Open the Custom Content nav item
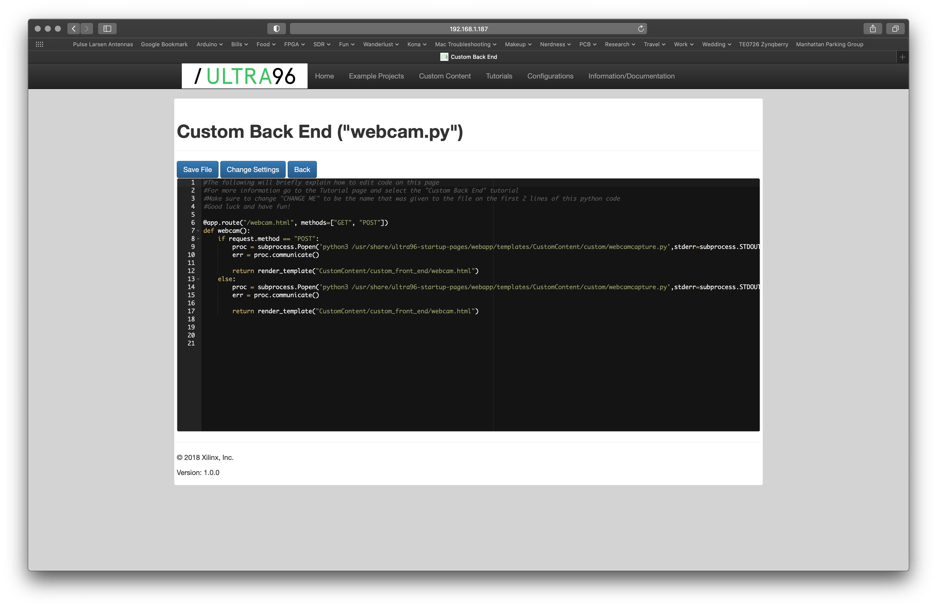 point(445,76)
